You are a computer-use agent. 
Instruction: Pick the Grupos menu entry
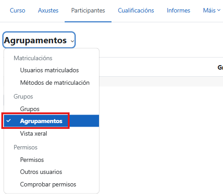point(51,109)
